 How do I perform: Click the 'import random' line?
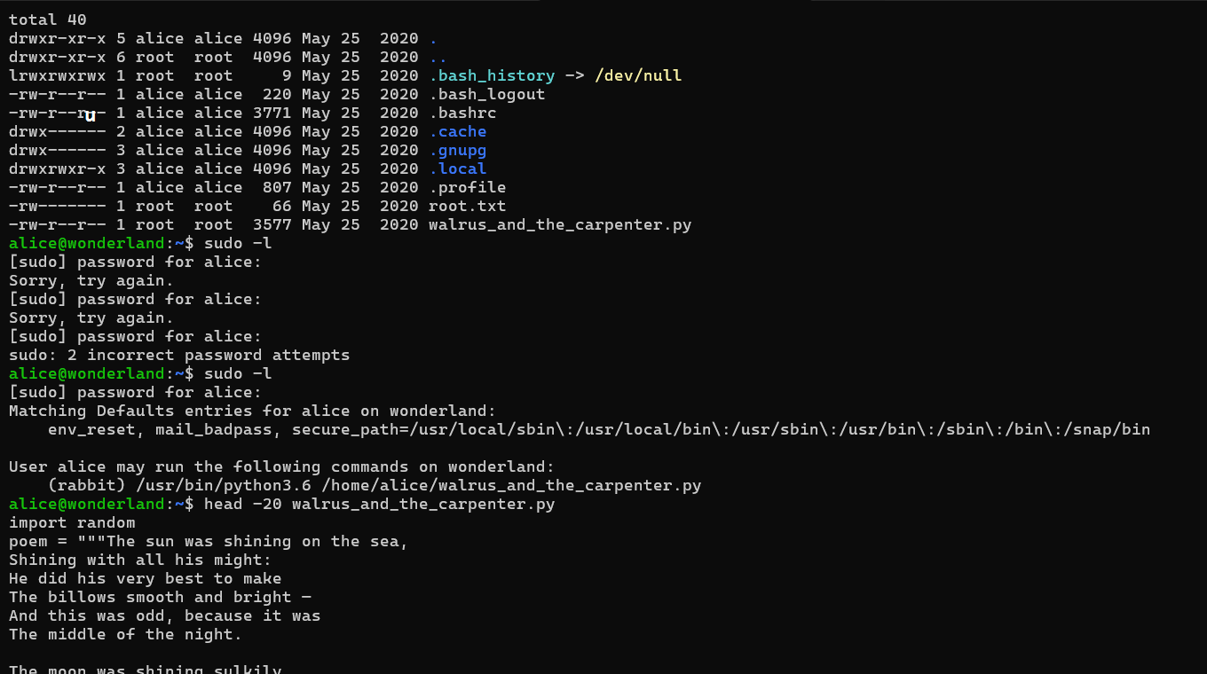72,522
